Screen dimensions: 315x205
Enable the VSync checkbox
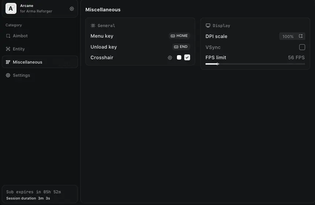[302, 47]
